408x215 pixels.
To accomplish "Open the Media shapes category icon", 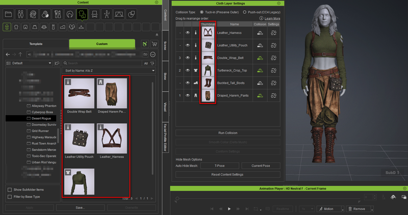I will pyautogui.click(x=132, y=14).
